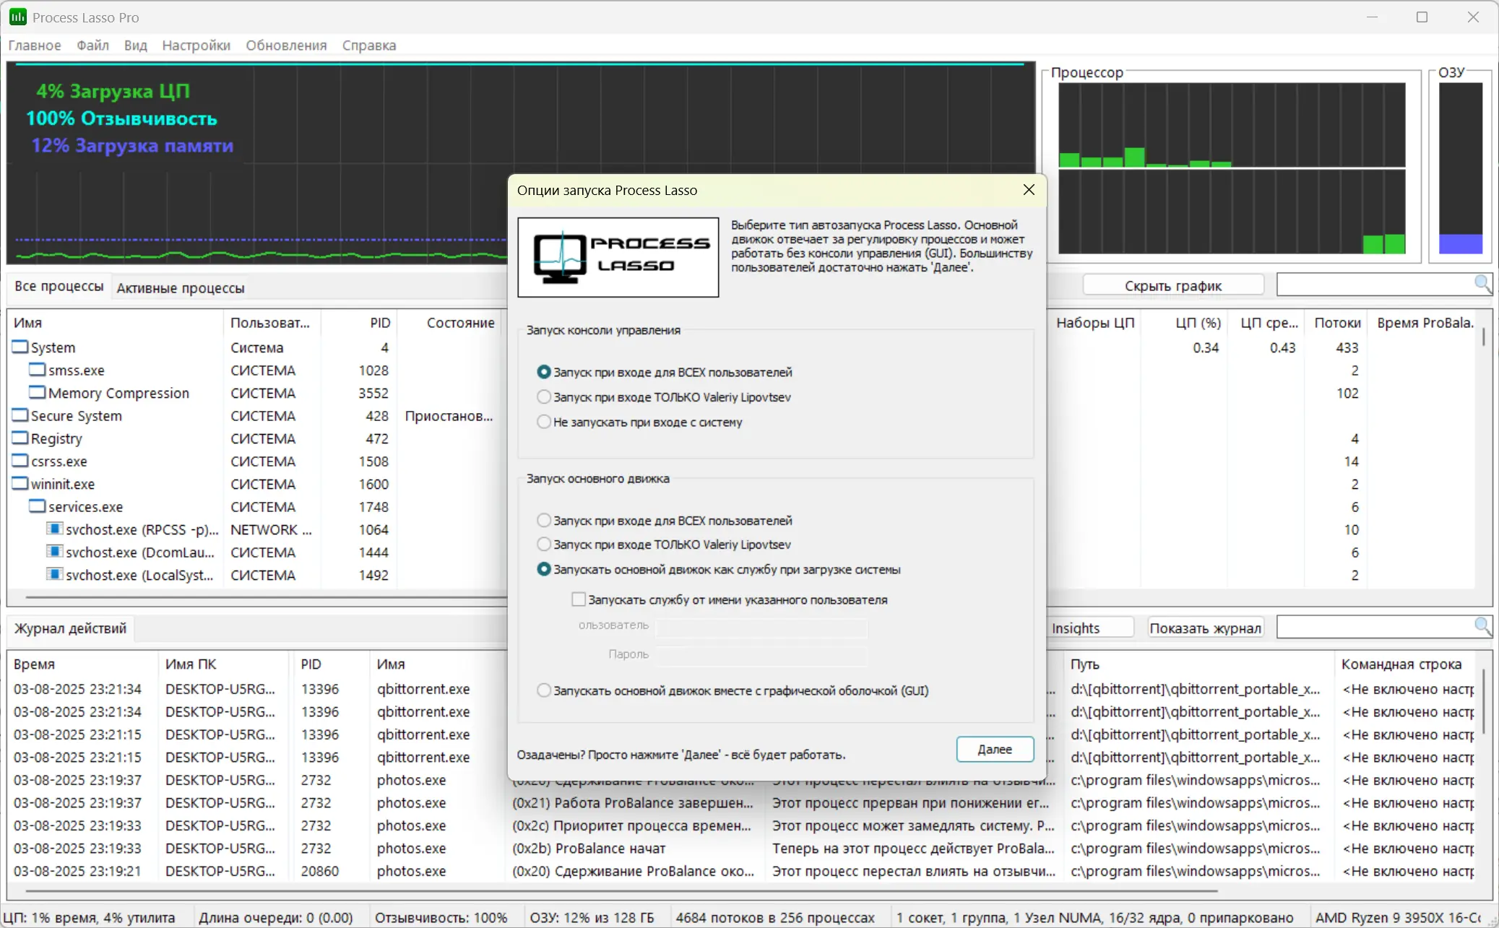Select engine launch together with GUI option
The height and width of the screenshot is (928, 1499).
tap(544, 690)
